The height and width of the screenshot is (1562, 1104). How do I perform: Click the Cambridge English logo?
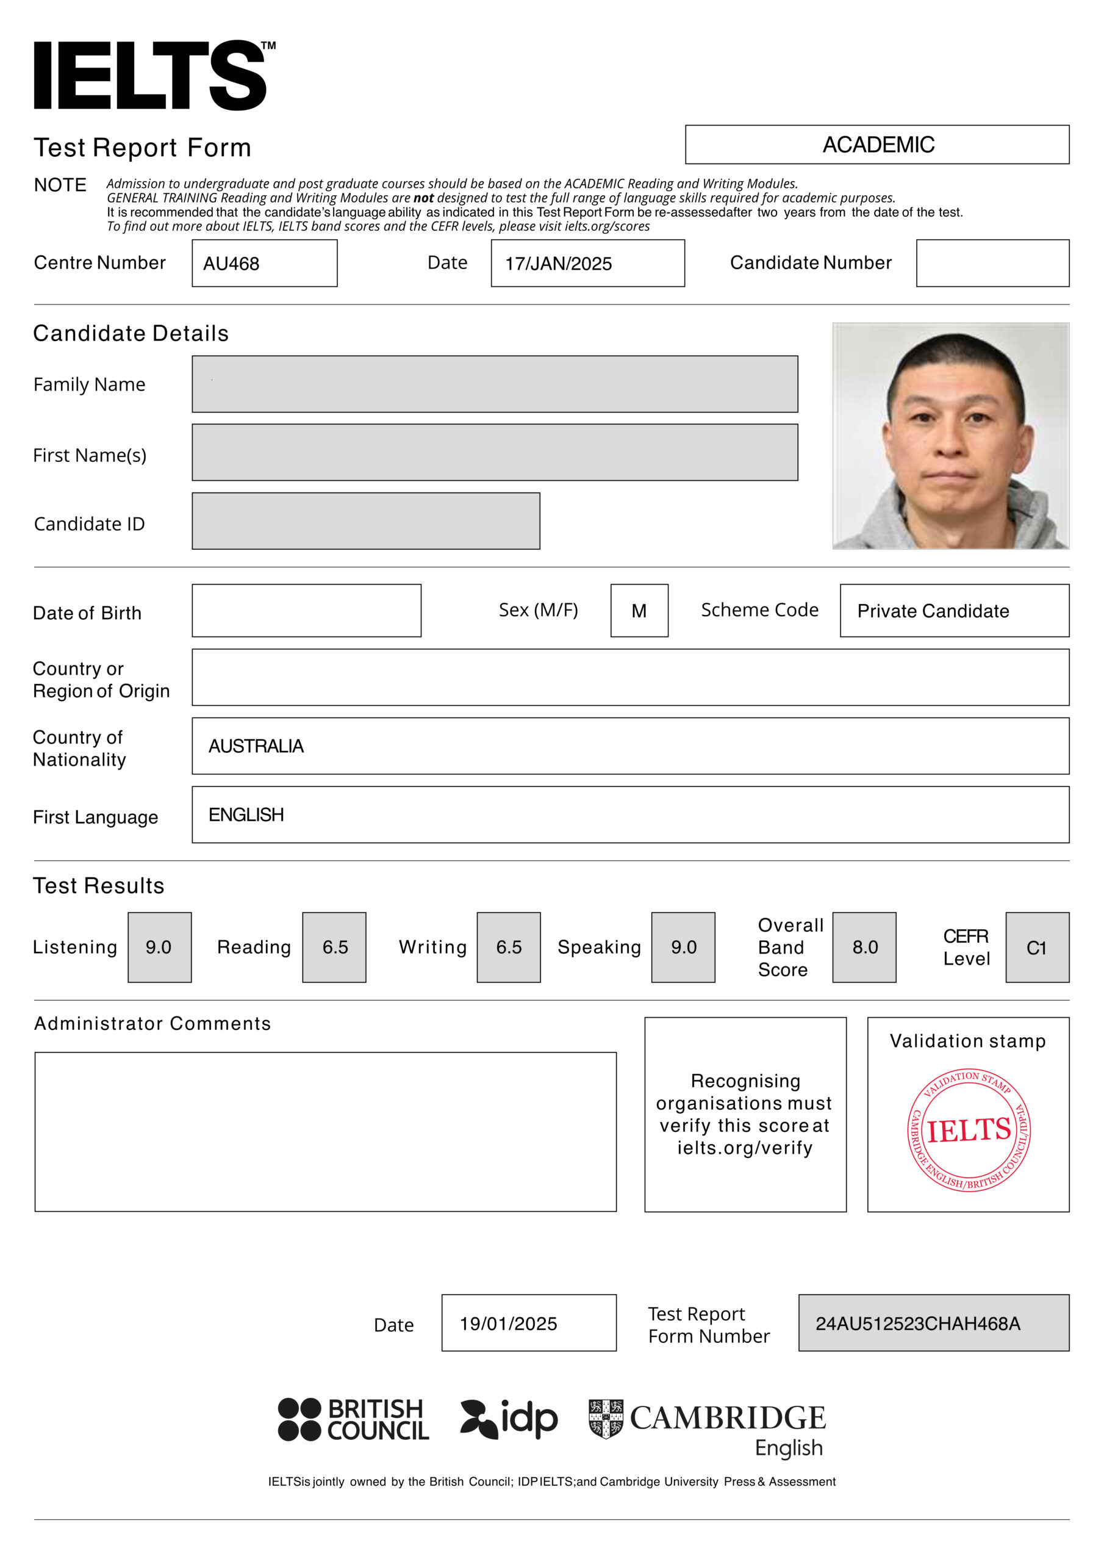pos(708,1428)
